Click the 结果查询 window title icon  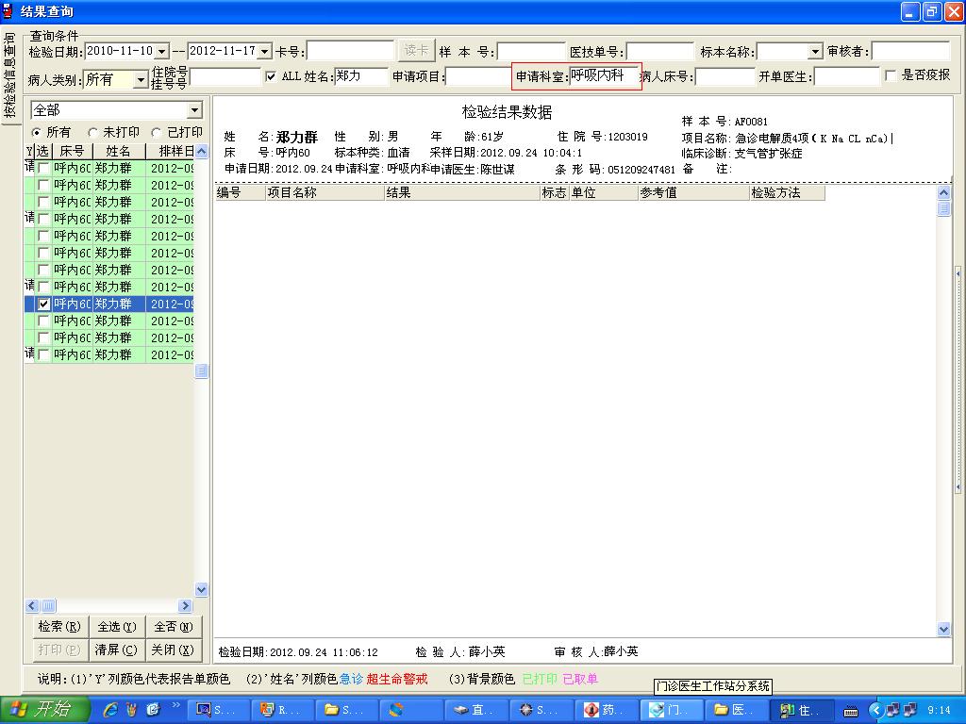(8, 11)
